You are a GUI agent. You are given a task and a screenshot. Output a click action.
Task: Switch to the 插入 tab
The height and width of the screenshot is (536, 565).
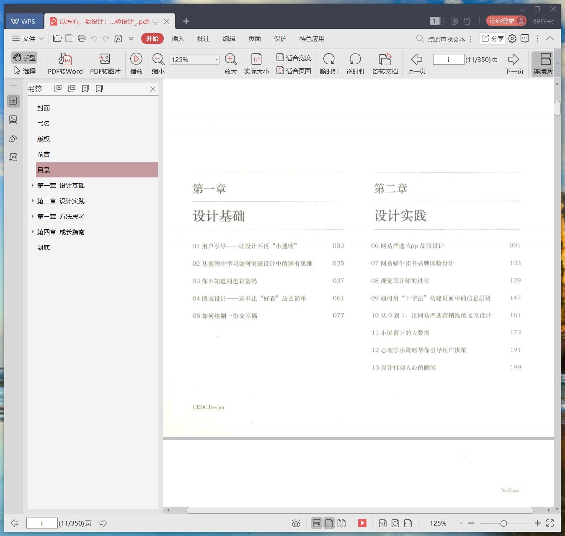178,38
